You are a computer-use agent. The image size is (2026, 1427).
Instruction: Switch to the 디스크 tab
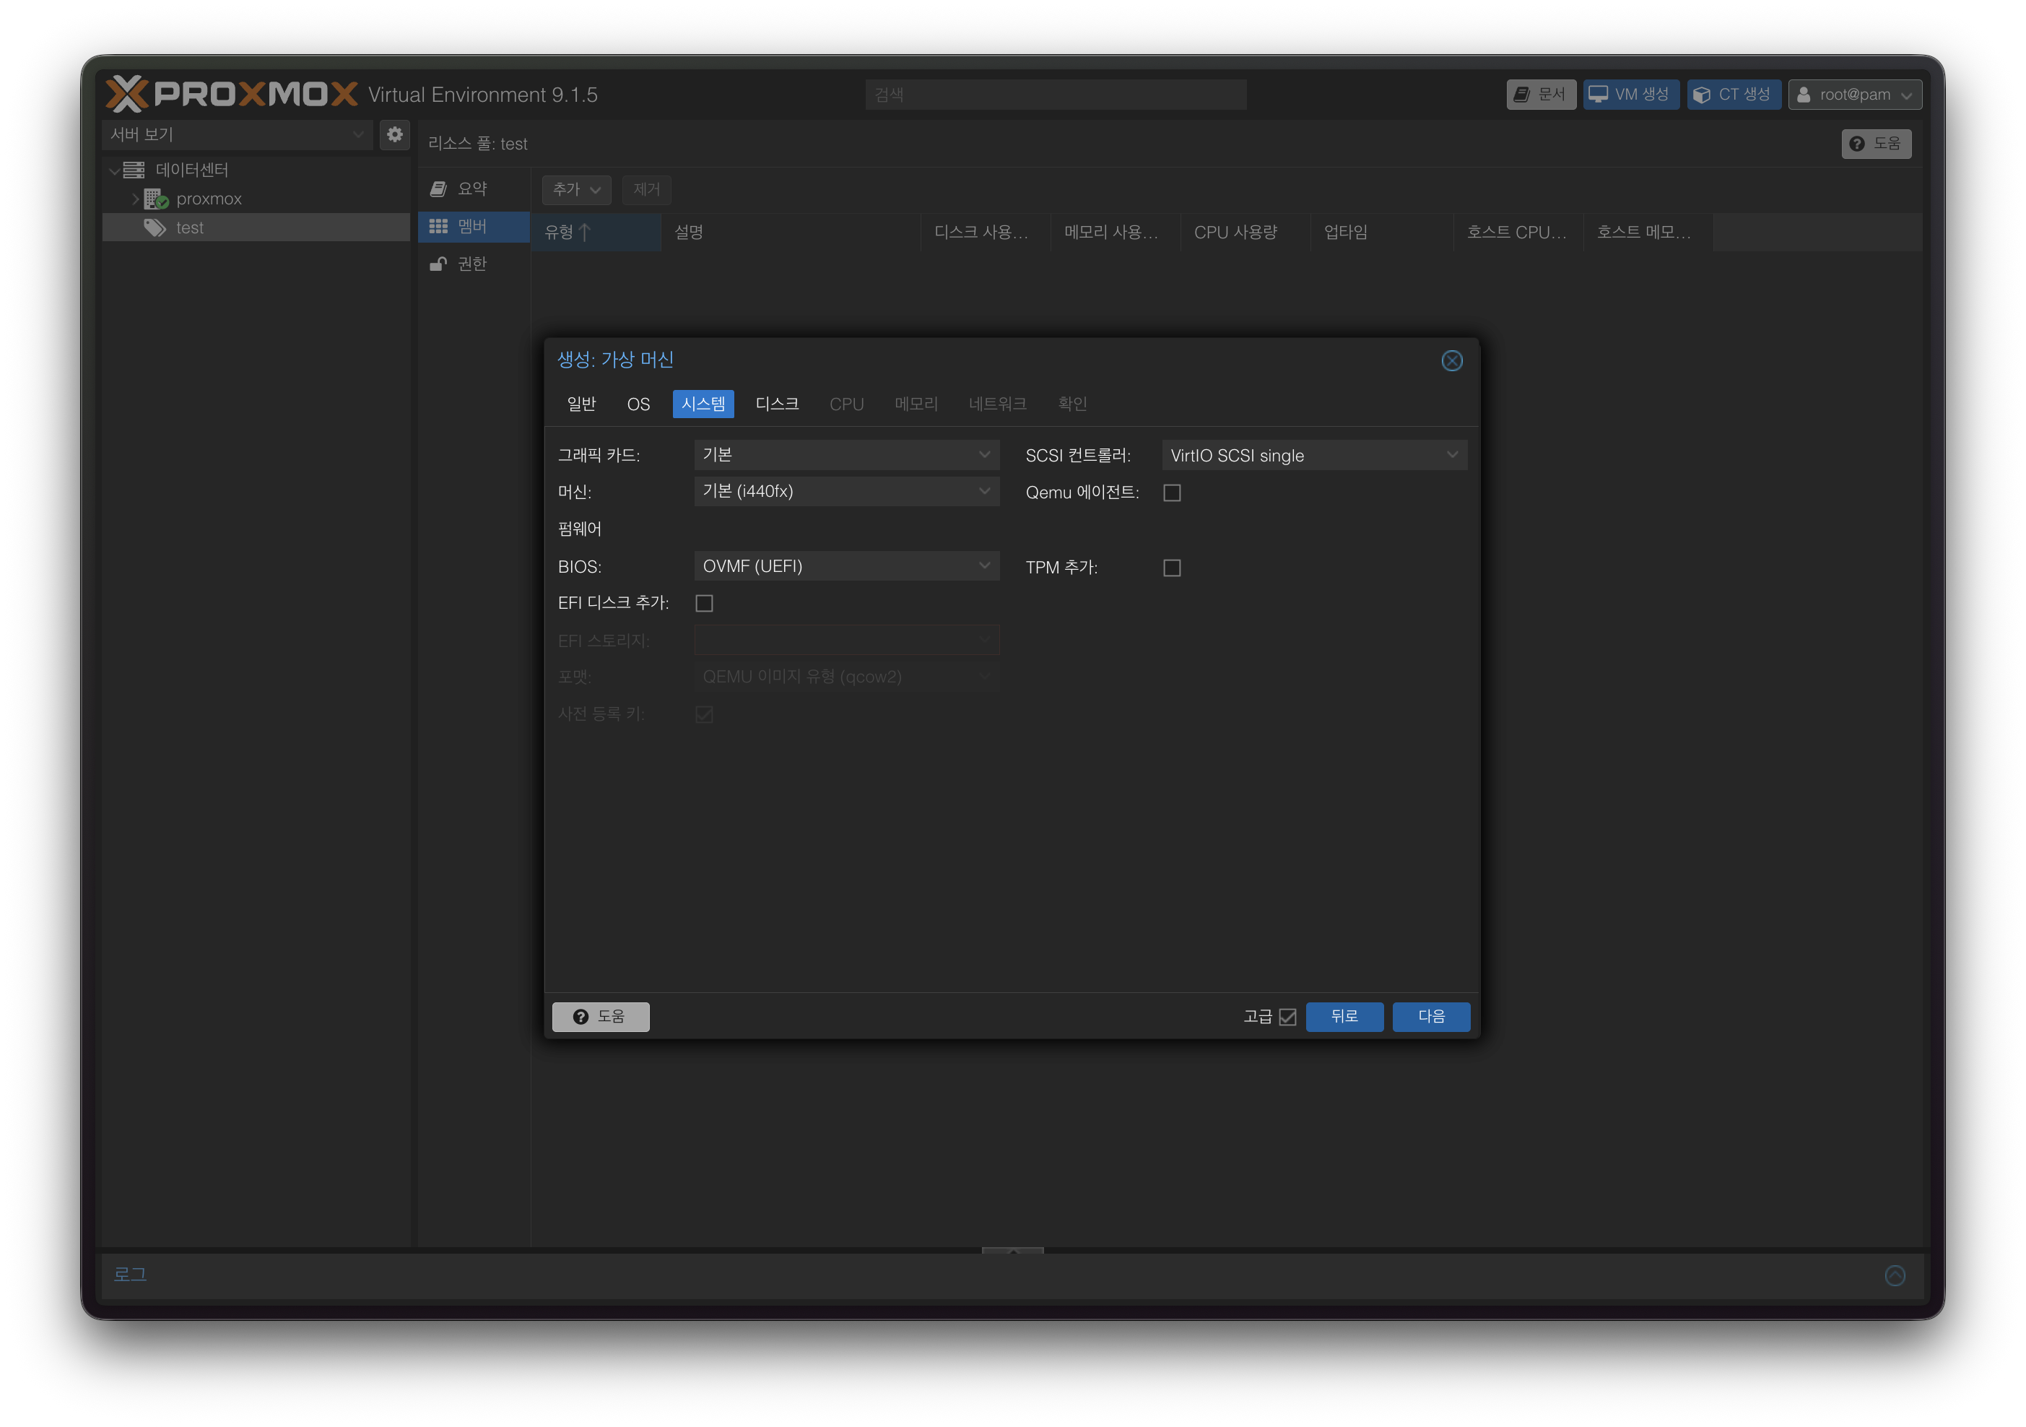[x=776, y=404]
